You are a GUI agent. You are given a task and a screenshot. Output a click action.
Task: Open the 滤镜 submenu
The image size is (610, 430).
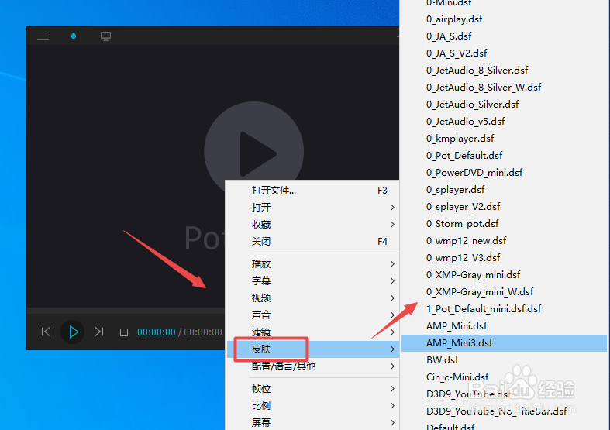click(x=312, y=332)
